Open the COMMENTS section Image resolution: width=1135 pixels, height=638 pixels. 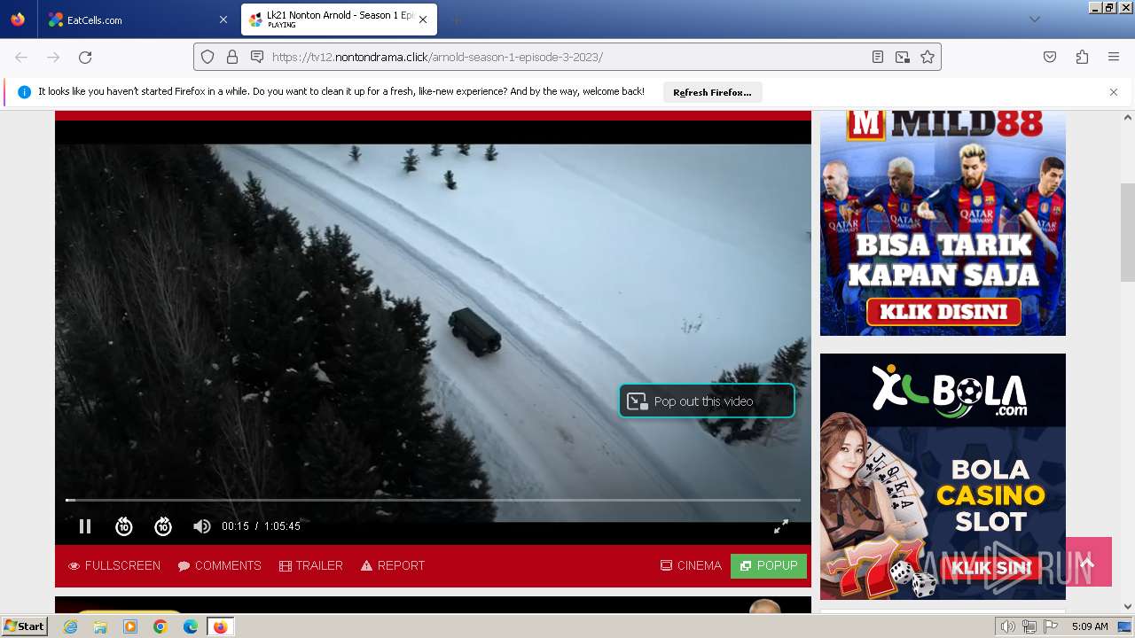[x=219, y=565]
